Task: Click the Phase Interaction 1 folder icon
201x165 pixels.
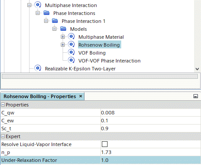Action: (x=55, y=21)
